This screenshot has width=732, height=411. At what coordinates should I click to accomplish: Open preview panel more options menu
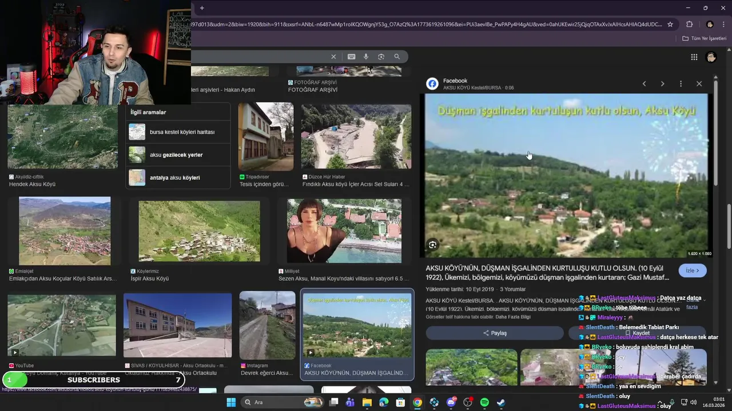click(681, 84)
